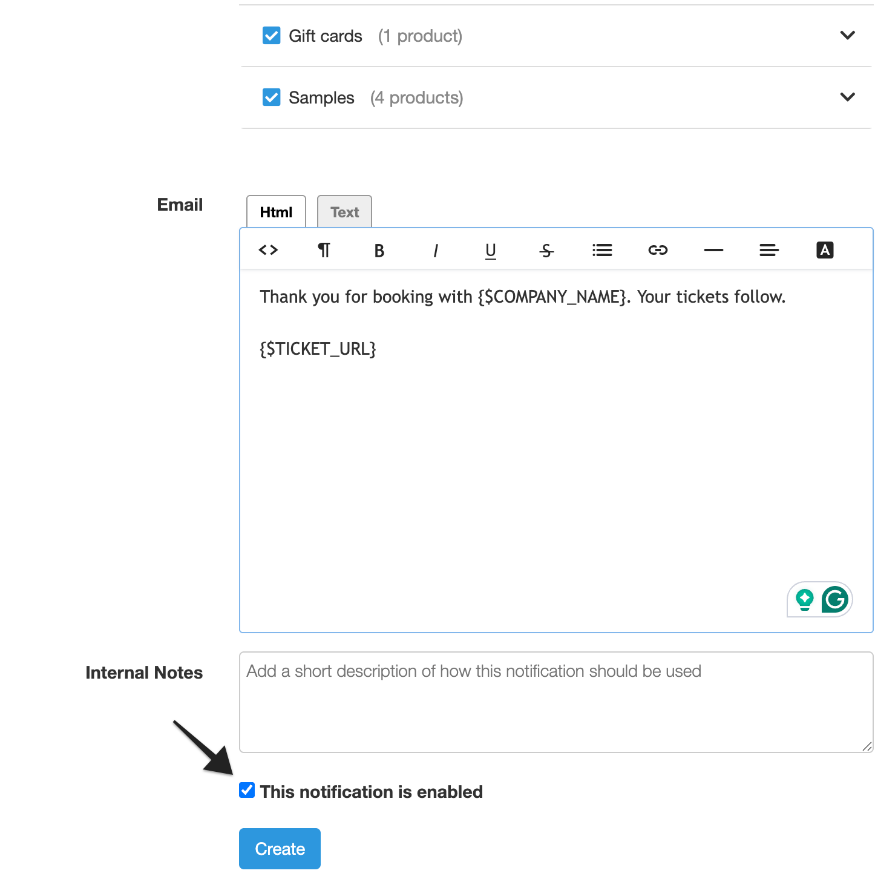Open text alignment options icon

coord(769,250)
